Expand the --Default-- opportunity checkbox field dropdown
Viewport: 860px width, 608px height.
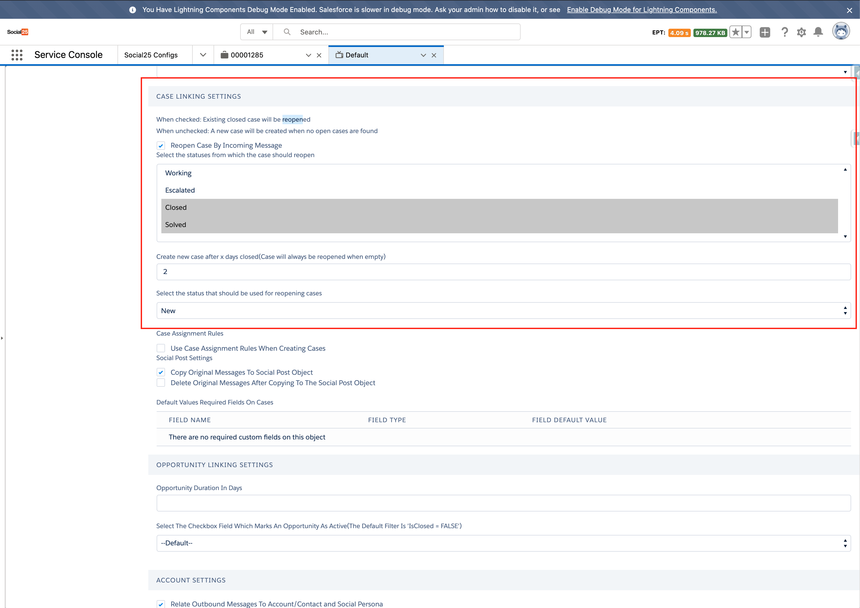tap(503, 543)
